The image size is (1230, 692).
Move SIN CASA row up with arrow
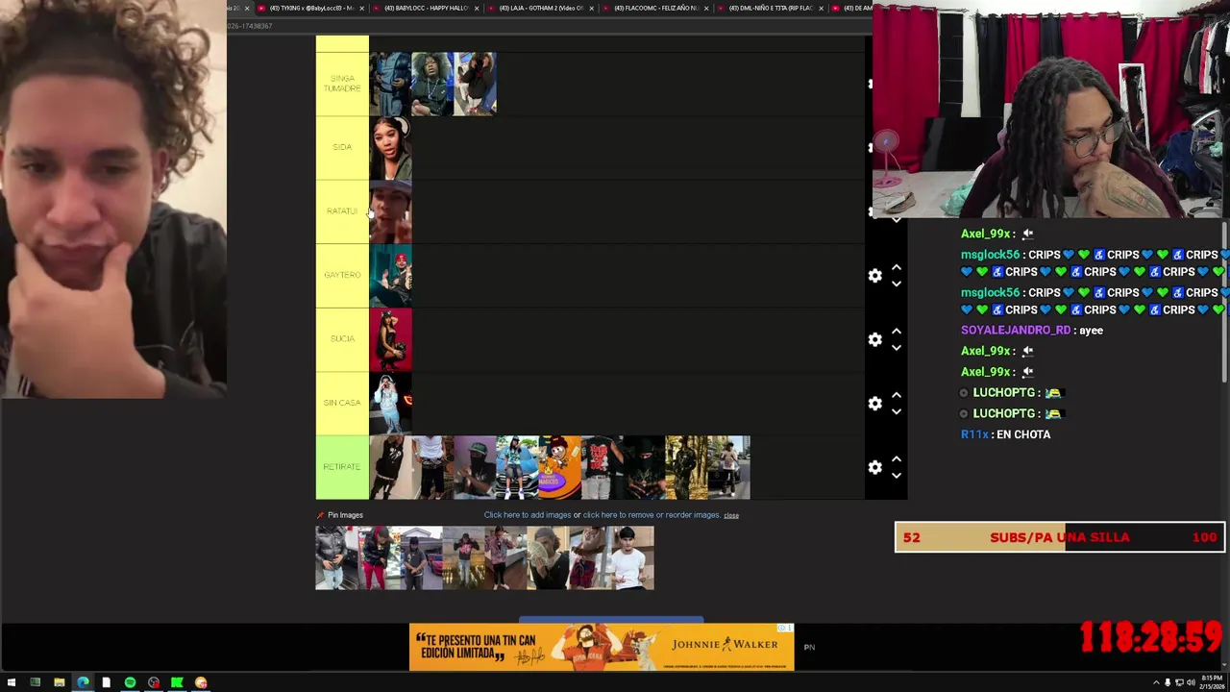click(896, 396)
